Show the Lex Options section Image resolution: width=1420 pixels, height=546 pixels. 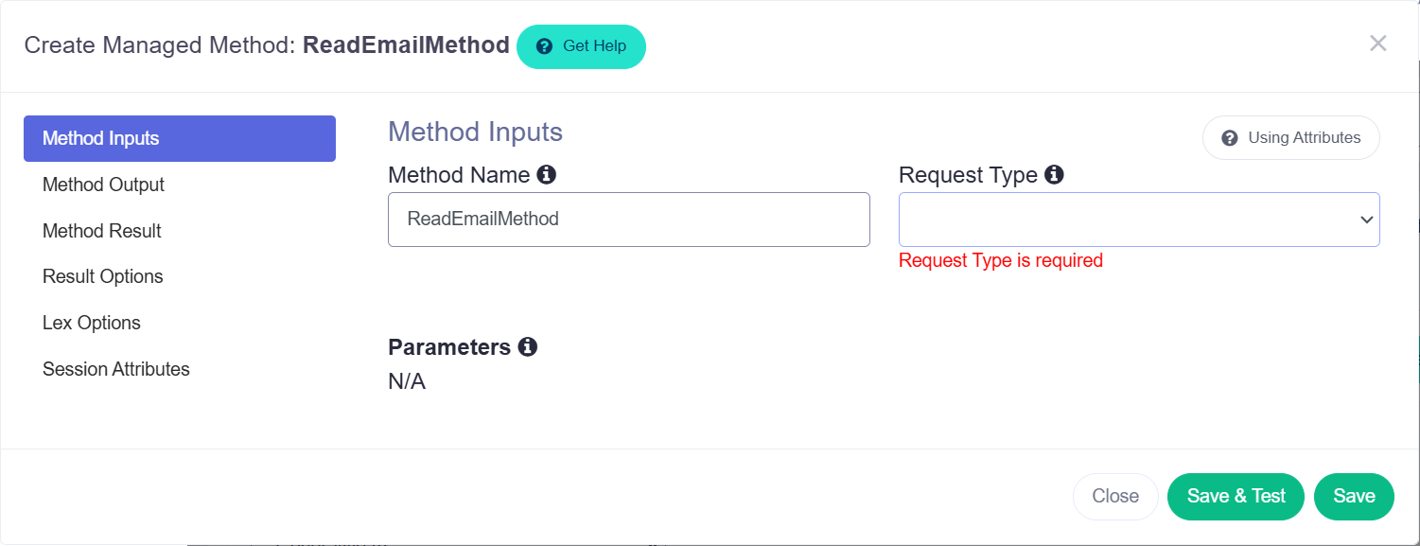pyautogui.click(x=92, y=323)
